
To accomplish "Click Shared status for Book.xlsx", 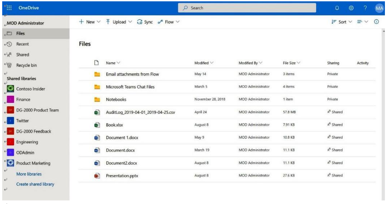I will (335, 125).
